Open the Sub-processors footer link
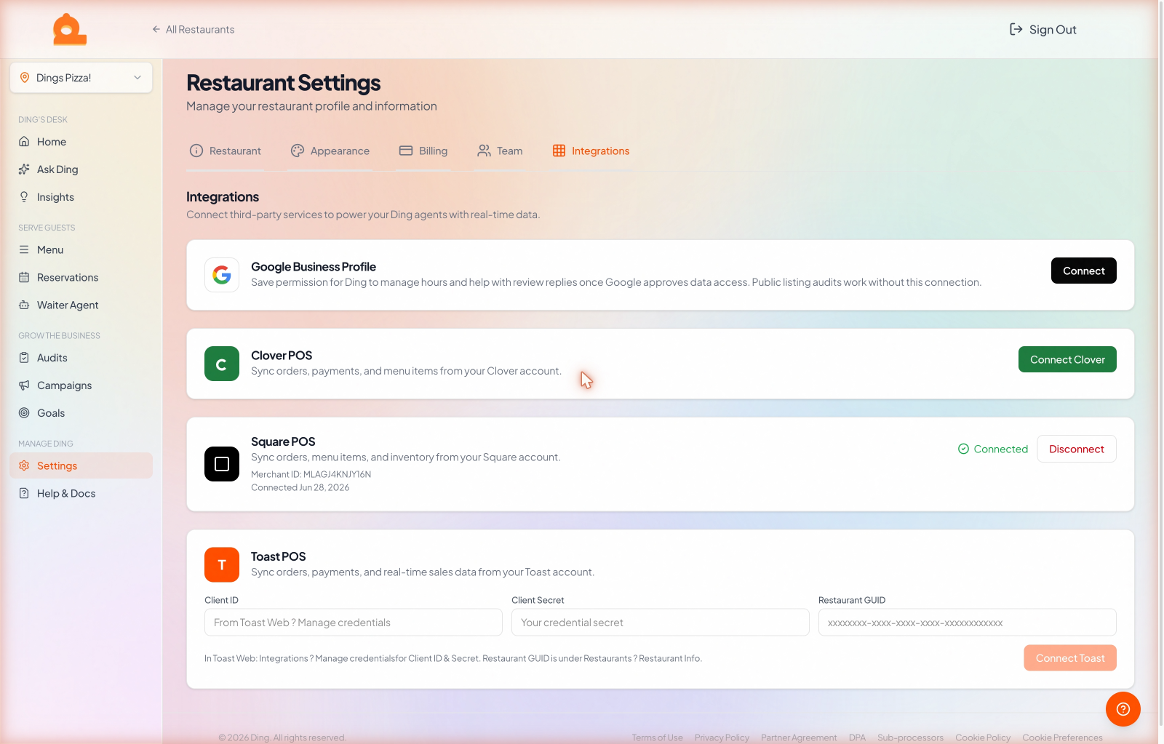Screen dimensions: 1164x744 pyautogui.click(x=910, y=737)
